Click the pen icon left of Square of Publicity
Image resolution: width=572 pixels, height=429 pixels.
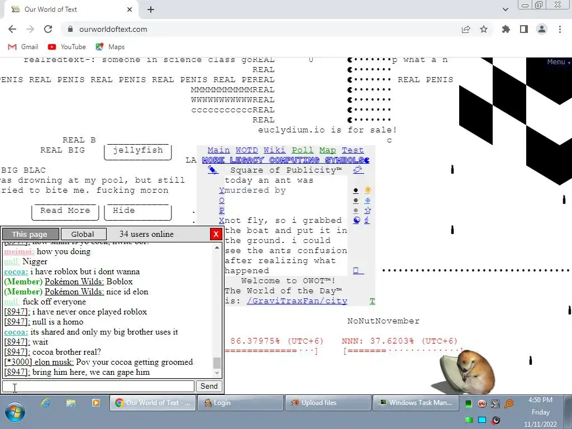click(x=213, y=170)
